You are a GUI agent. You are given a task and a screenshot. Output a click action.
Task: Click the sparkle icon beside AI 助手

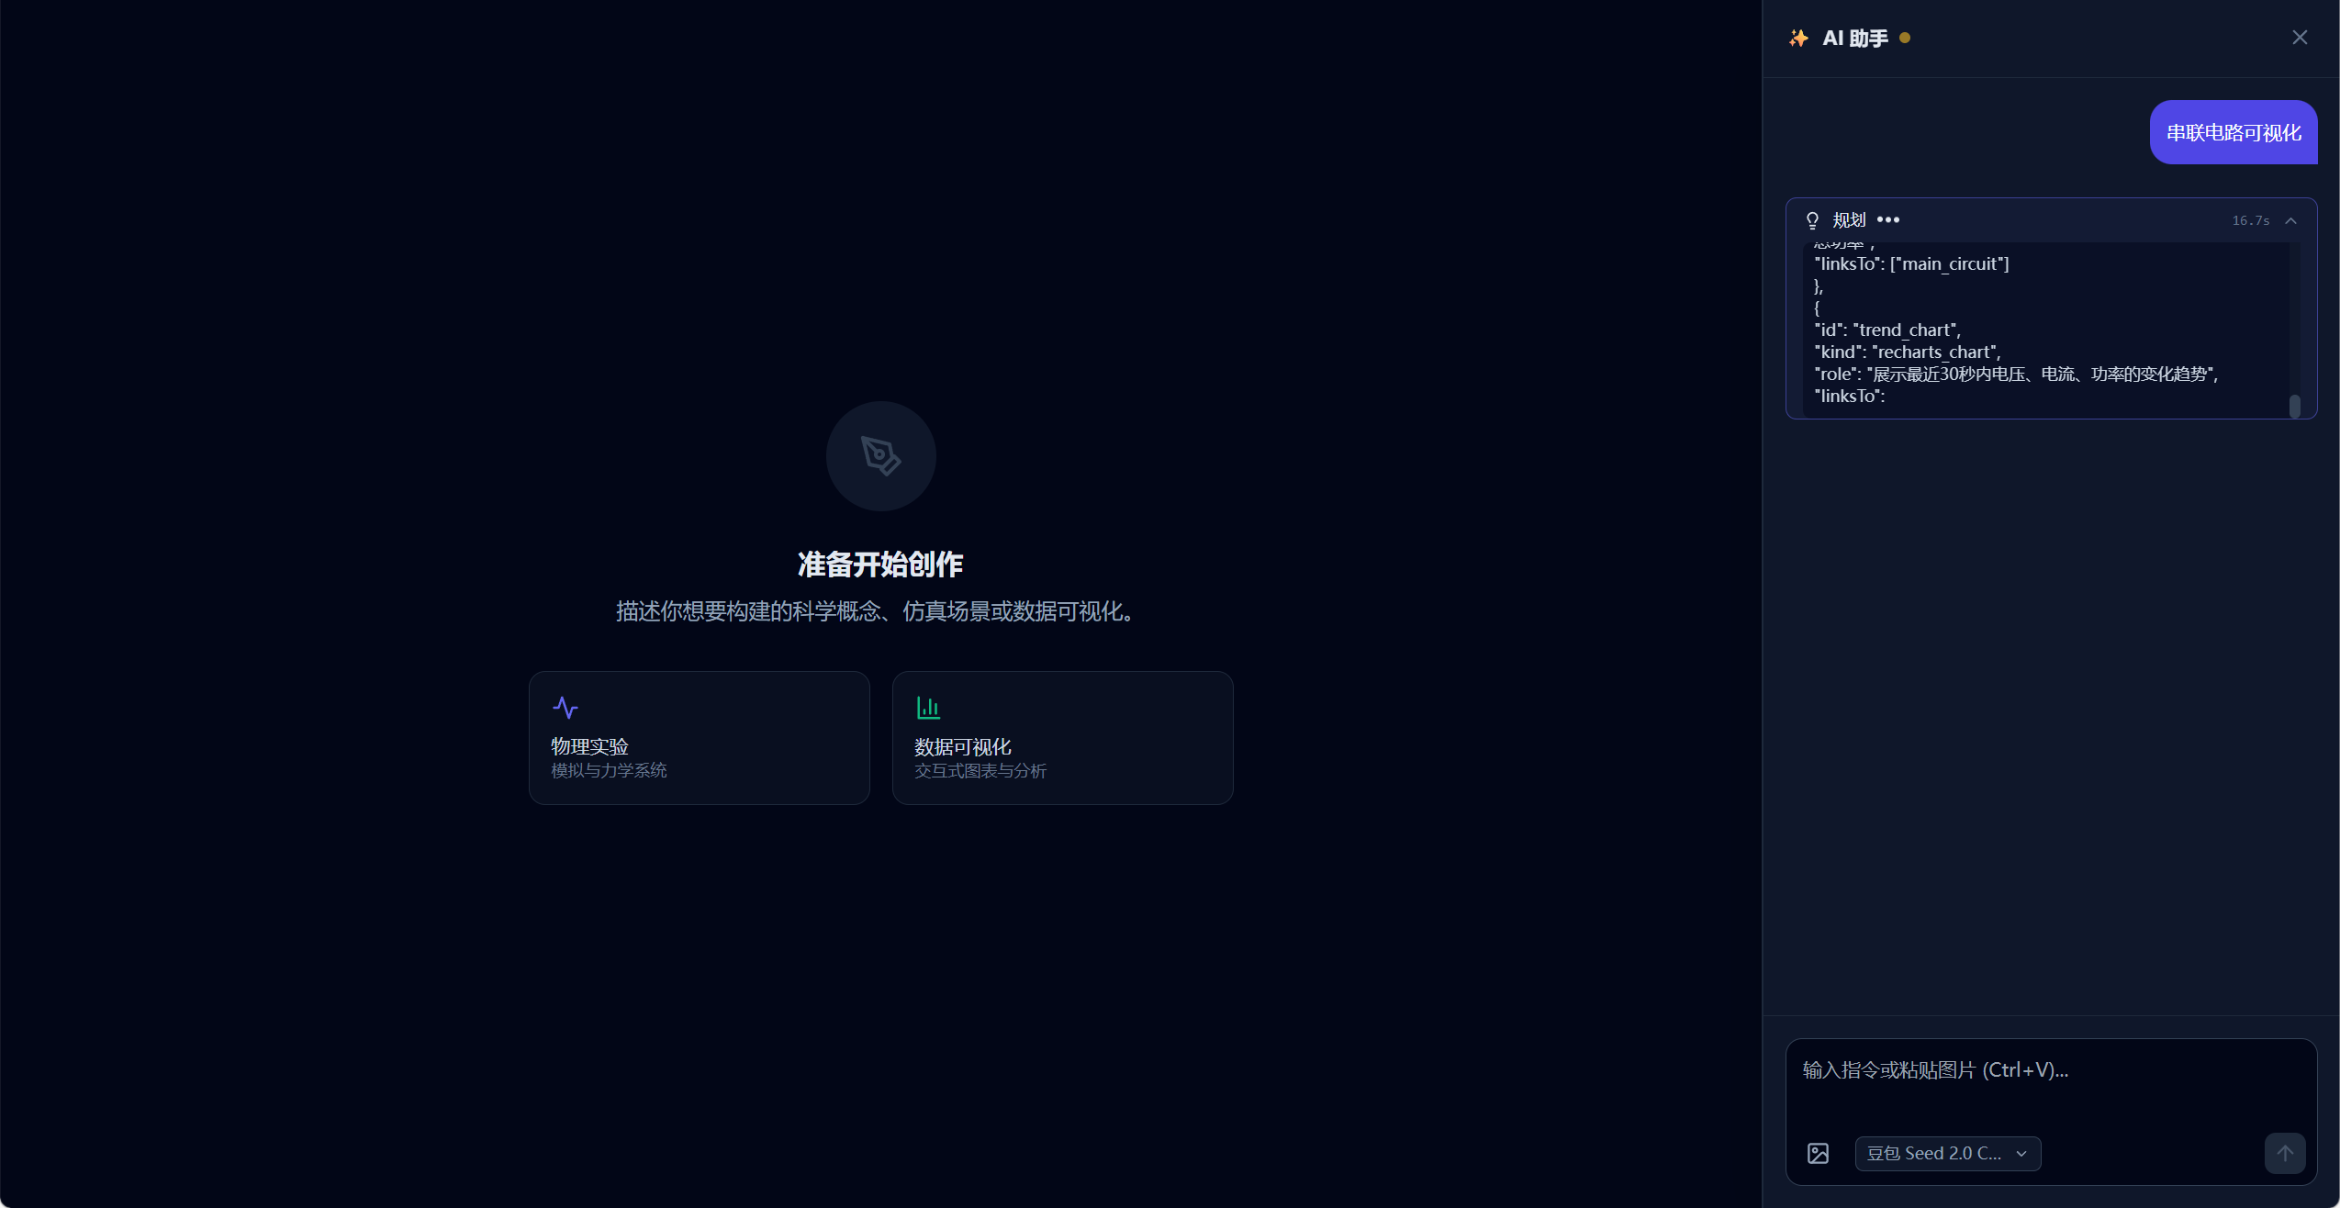(1798, 39)
